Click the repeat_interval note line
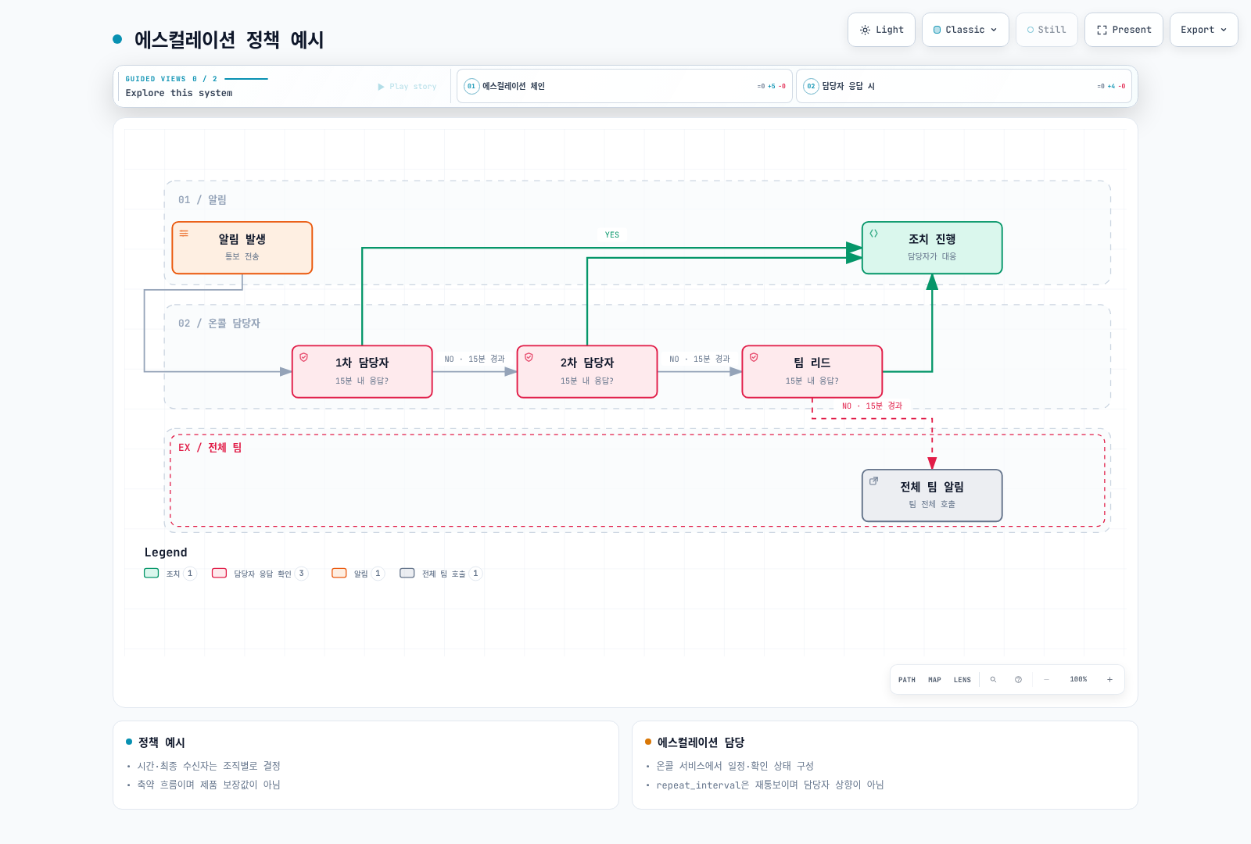The image size is (1251, 844). [770, 785]
